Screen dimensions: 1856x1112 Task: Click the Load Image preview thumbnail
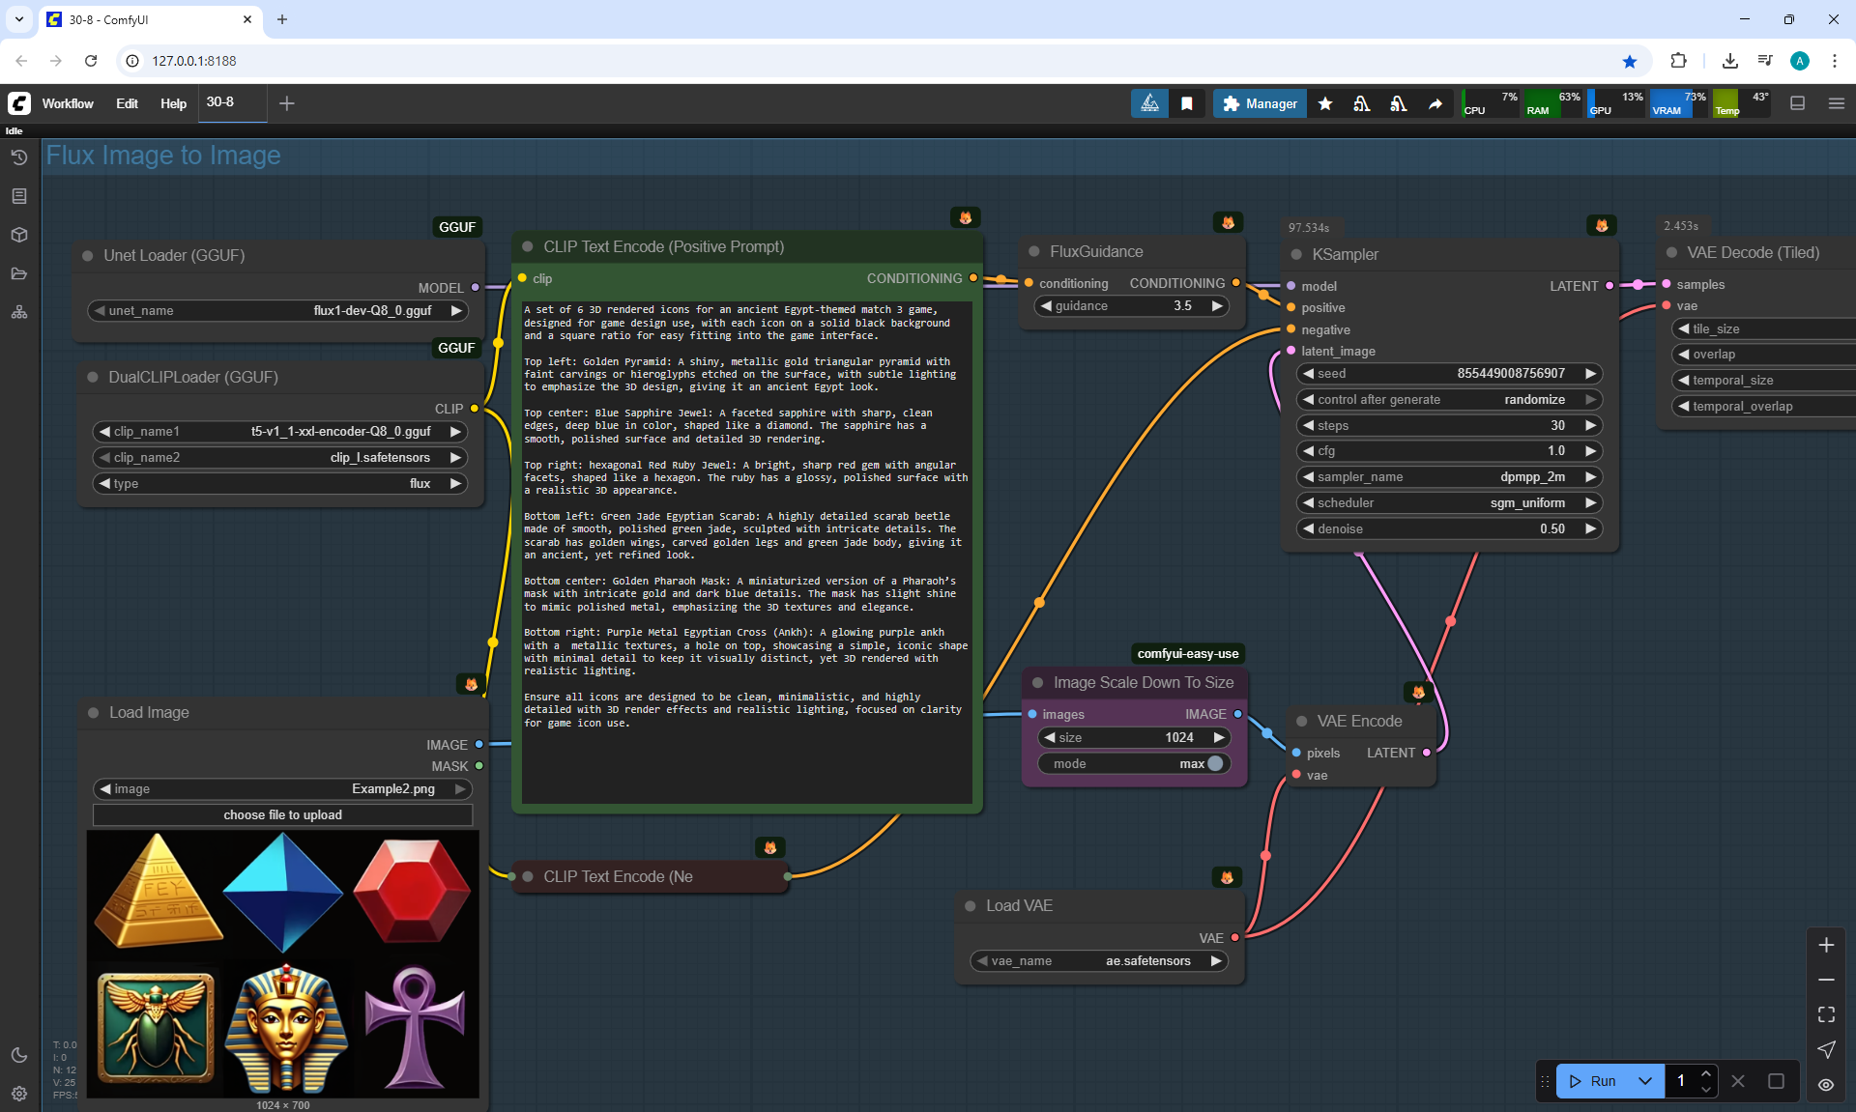(x=282, y=963)
